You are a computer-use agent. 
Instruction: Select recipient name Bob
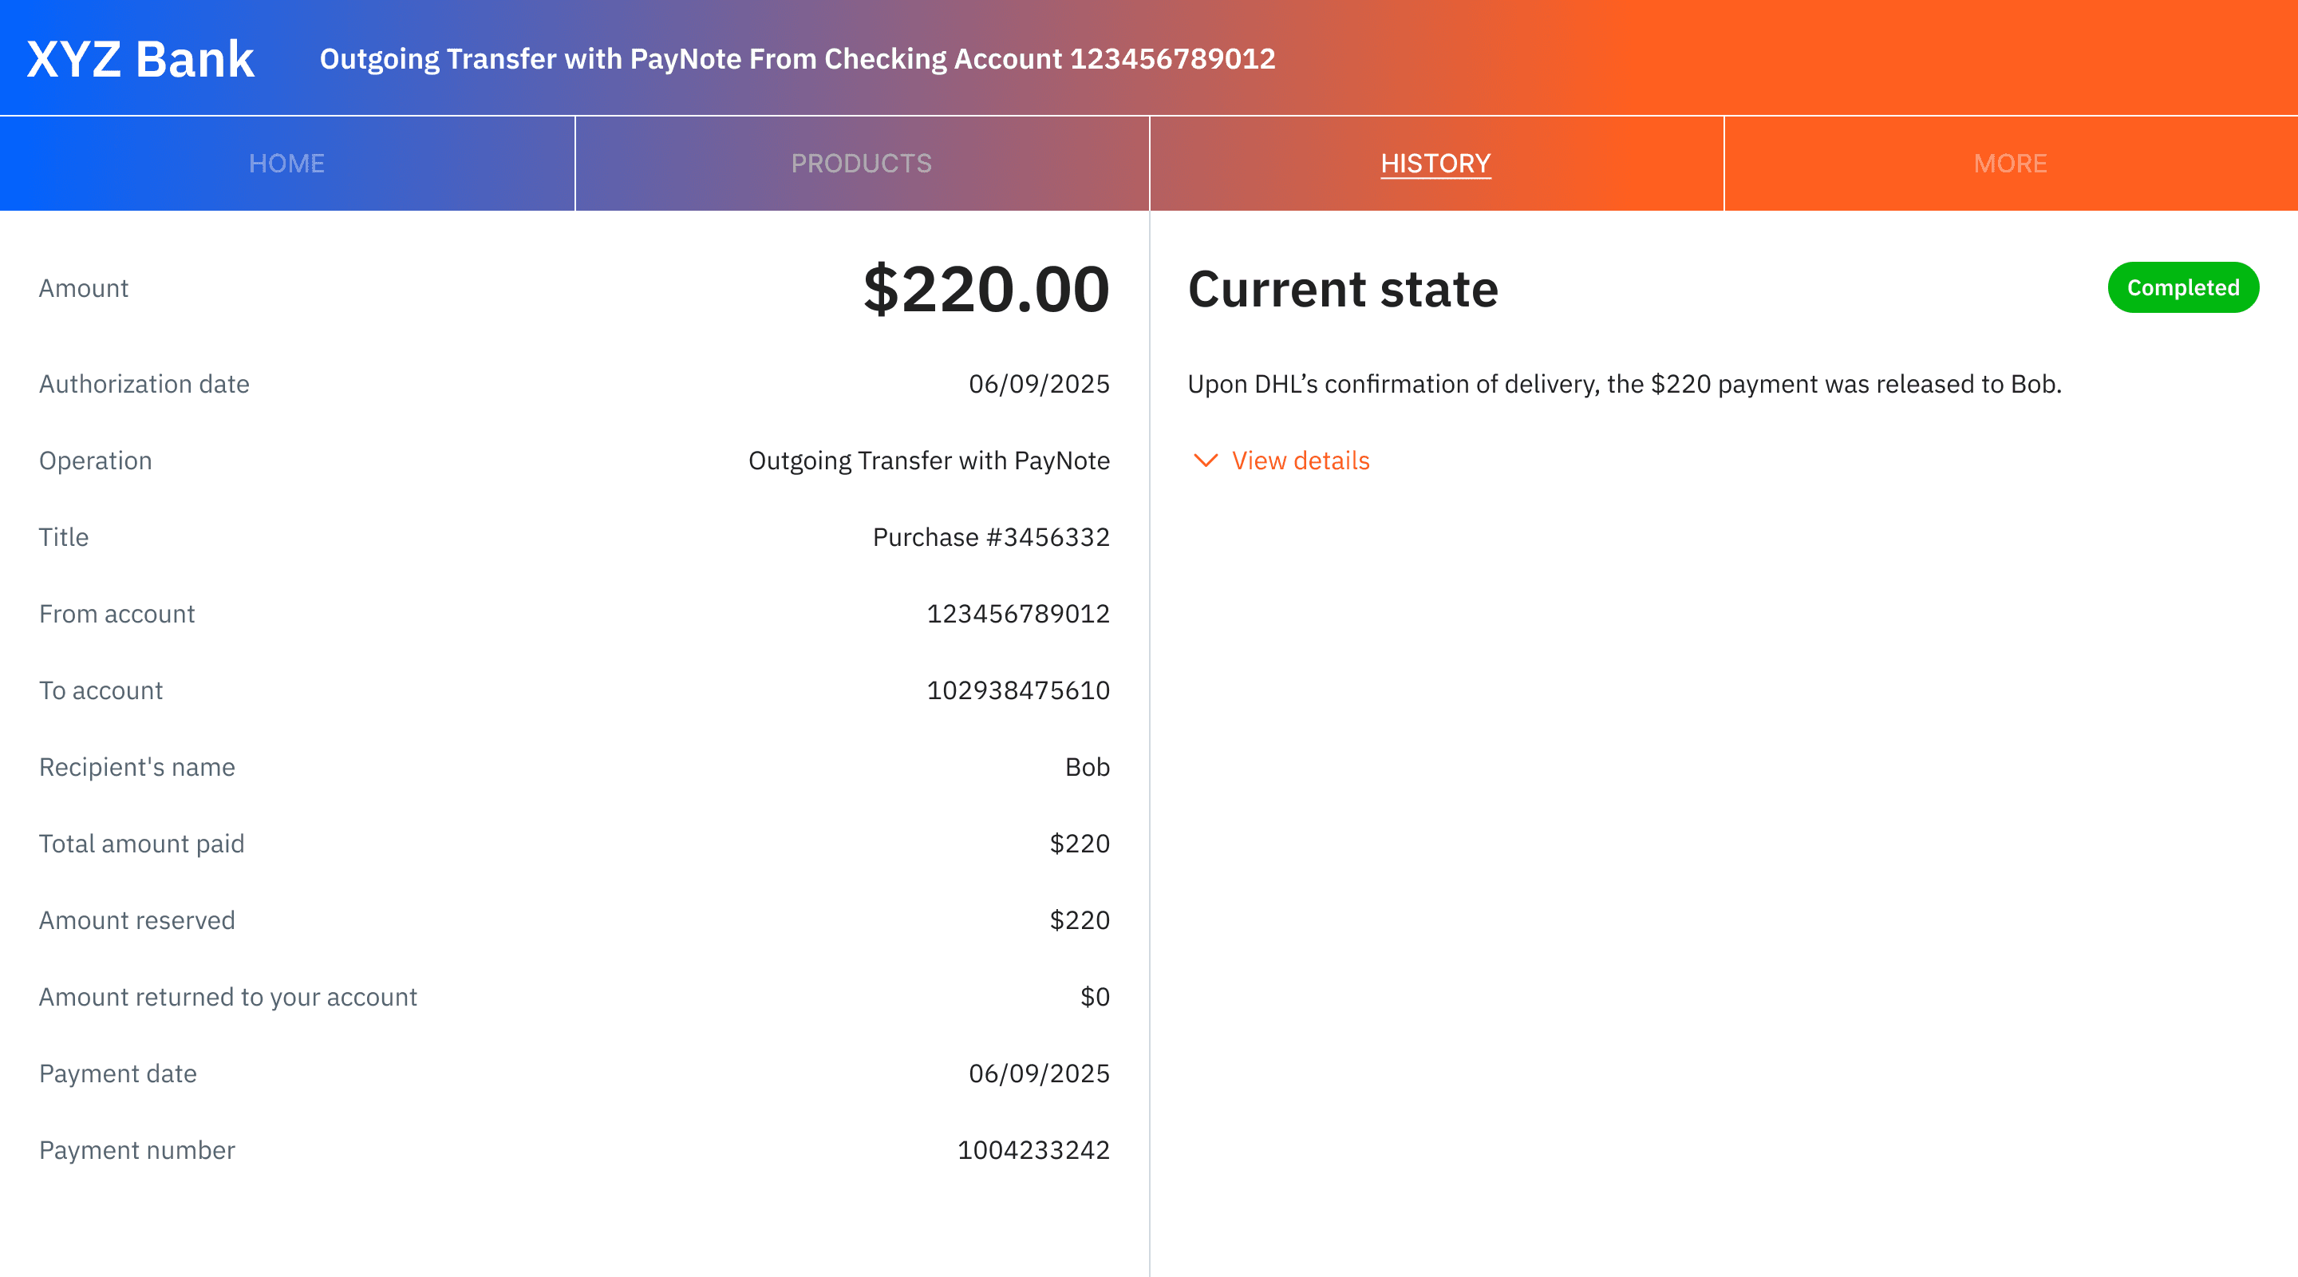click(1089, 766)
